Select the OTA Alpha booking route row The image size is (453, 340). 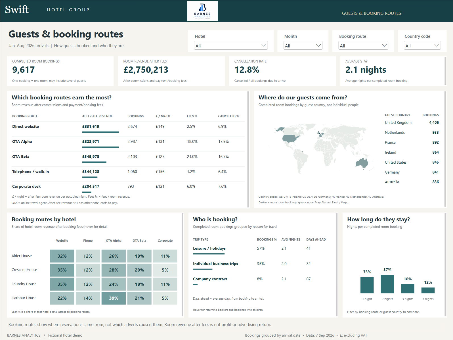128,144
